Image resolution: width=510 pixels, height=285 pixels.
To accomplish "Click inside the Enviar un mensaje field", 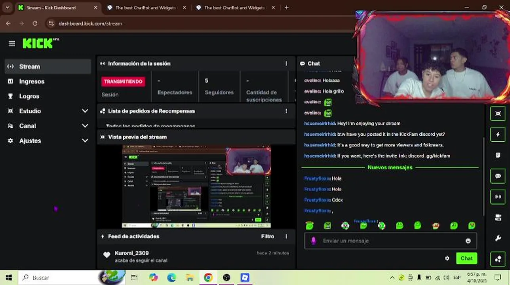I will point(390,241).
